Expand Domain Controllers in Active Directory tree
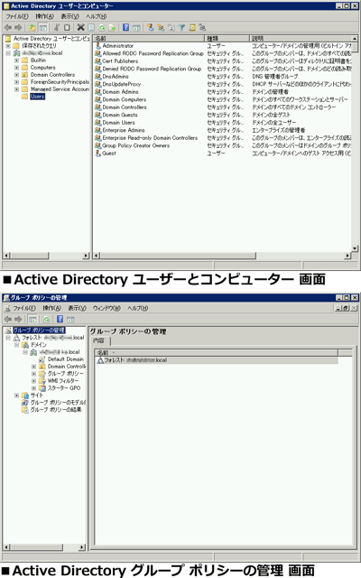 16,74
